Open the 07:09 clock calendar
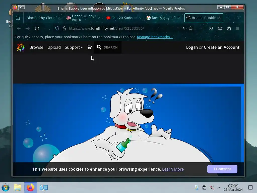 (x=233, y=187)
